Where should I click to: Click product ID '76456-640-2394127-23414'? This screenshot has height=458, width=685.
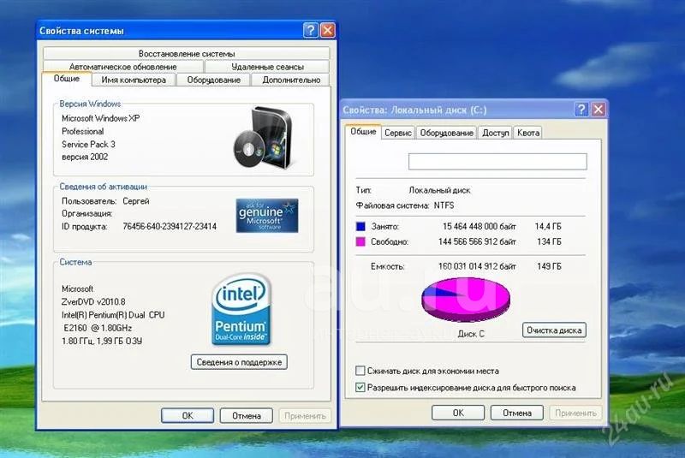170,226
